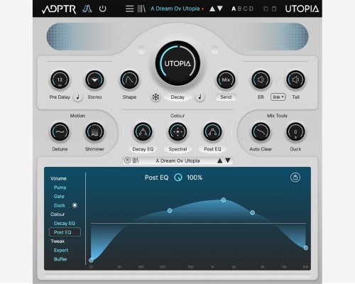Switch to preset slot C
The image size is (355, 284).
tap(245, 9)
